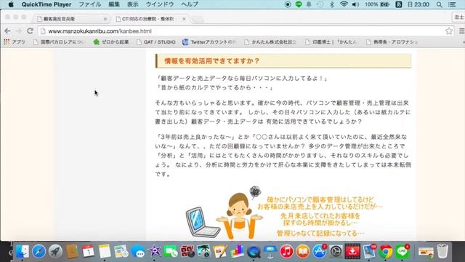Launch Safari from the Dock
This screenshot has height=262, width=465.
tap(39, 252)
